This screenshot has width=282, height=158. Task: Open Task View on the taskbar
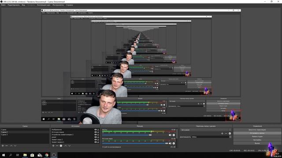click(18, 155)
